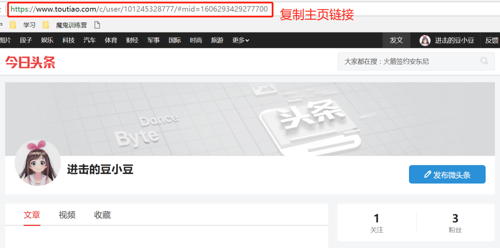Click the search magnifier icon
This screenshot has height=248, width=500.
(484, 61)
